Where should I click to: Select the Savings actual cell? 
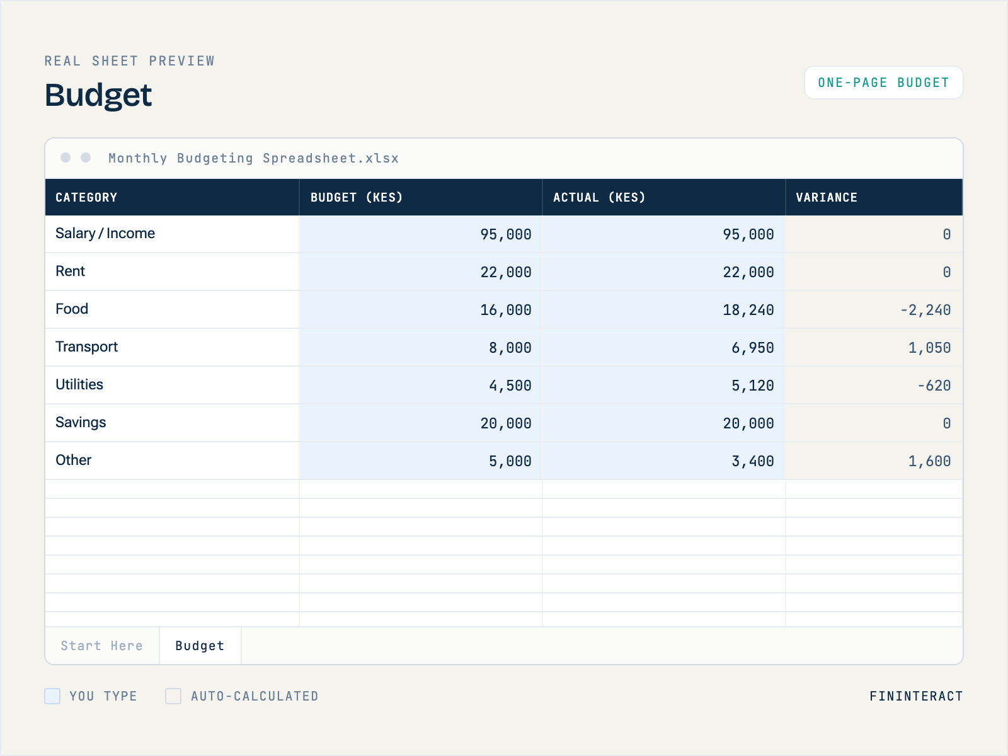click(664, 423)
